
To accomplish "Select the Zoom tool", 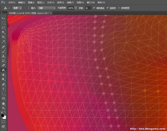I will point(3,108).
